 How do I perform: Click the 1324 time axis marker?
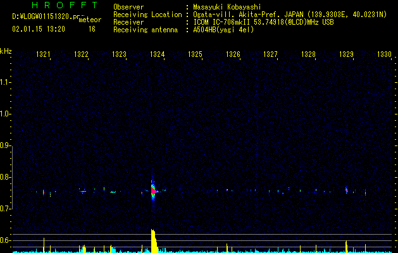(157, 54)
